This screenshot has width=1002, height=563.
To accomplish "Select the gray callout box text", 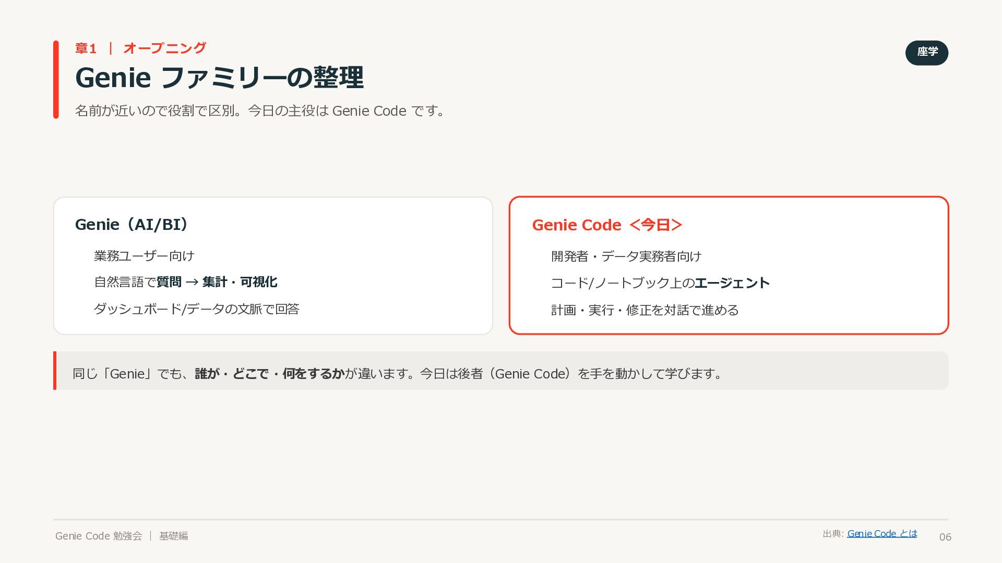I will pos(398,374).
